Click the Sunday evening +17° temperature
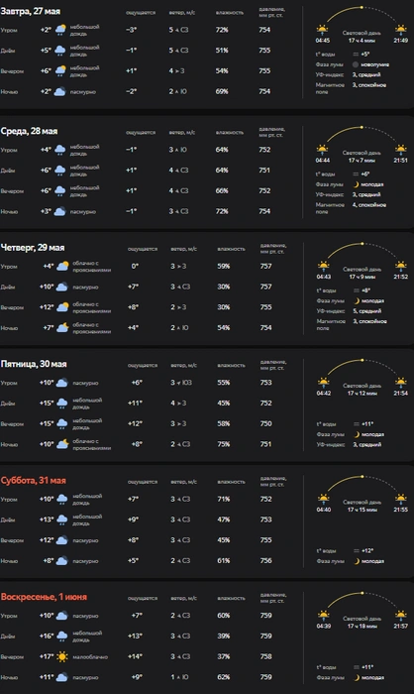This screenshot has width=414, height=694. (x=46, y=656)
